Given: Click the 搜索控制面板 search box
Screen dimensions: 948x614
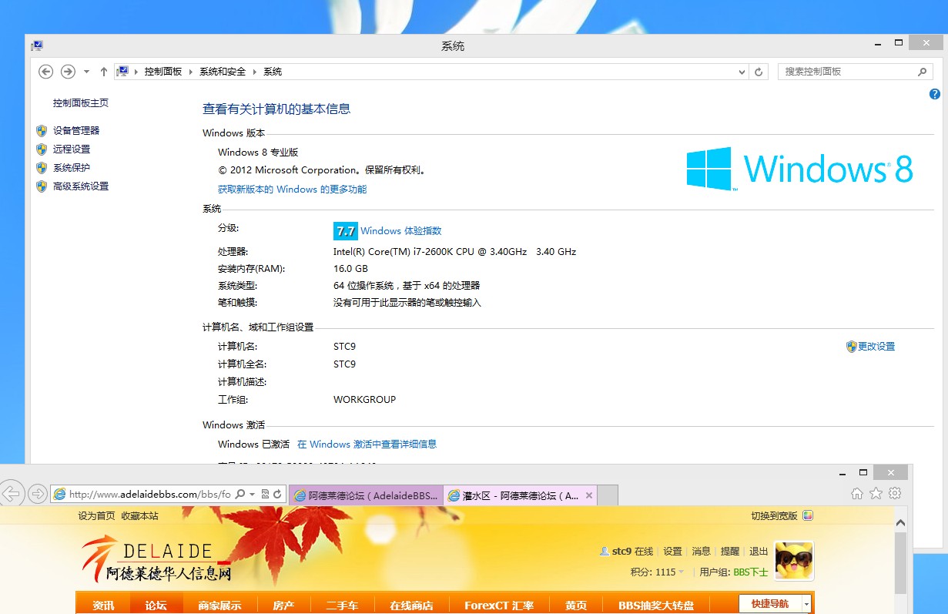Looking at the screenshot, I should pyautogui.click(x=847, y=72).
